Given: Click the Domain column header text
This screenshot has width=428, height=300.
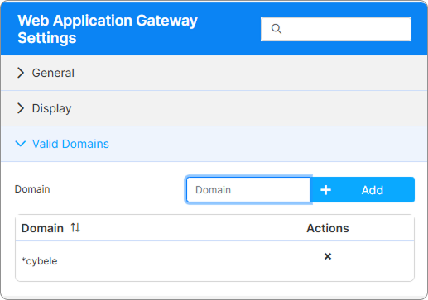Looking at the screenshot, I should [x=42, y=228].
